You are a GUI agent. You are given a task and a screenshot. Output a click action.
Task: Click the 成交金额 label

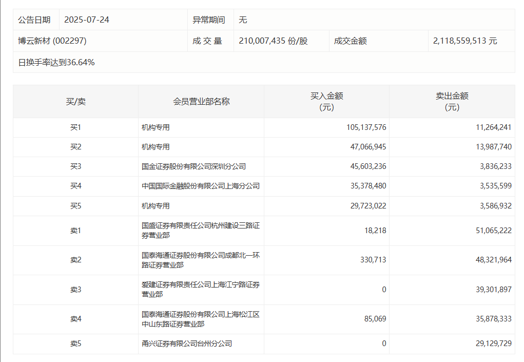350,41
